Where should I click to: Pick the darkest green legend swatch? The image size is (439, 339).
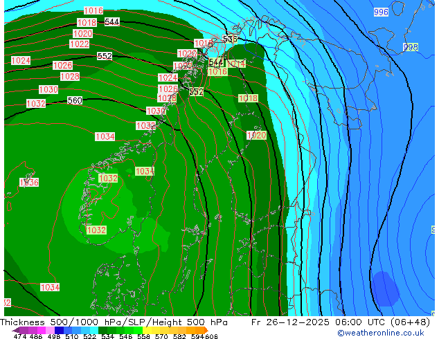103,330
